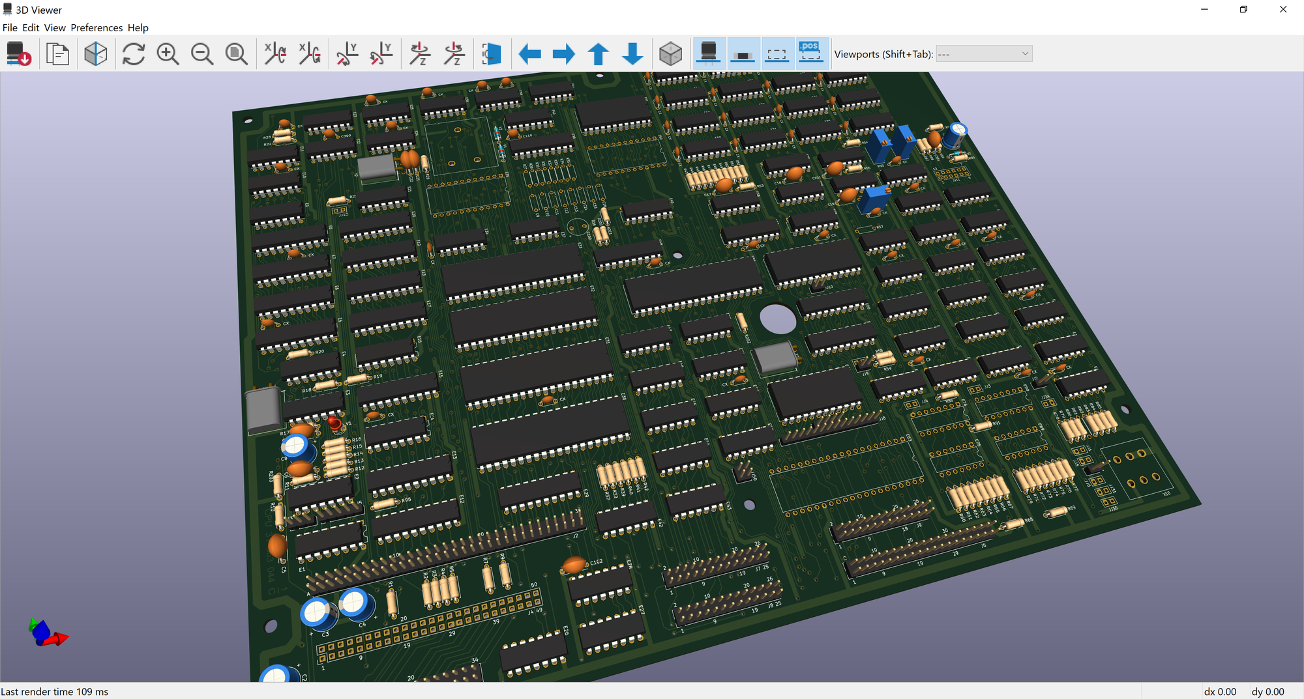
Task: Toggle SMD 3D models visibility
Action: (743, 54)
